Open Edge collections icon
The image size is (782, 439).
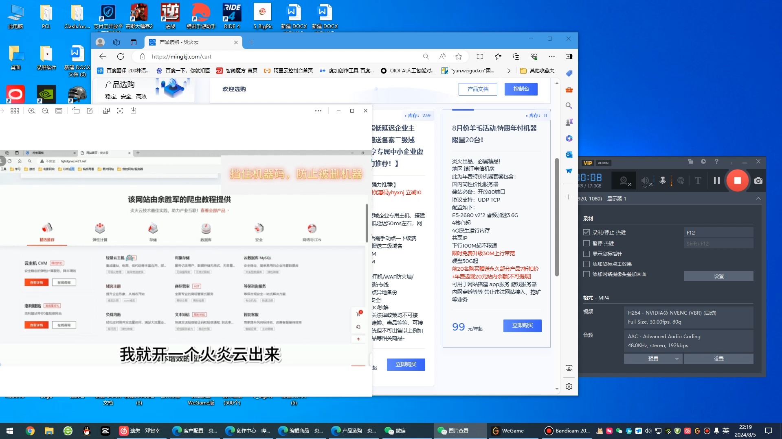516,57
